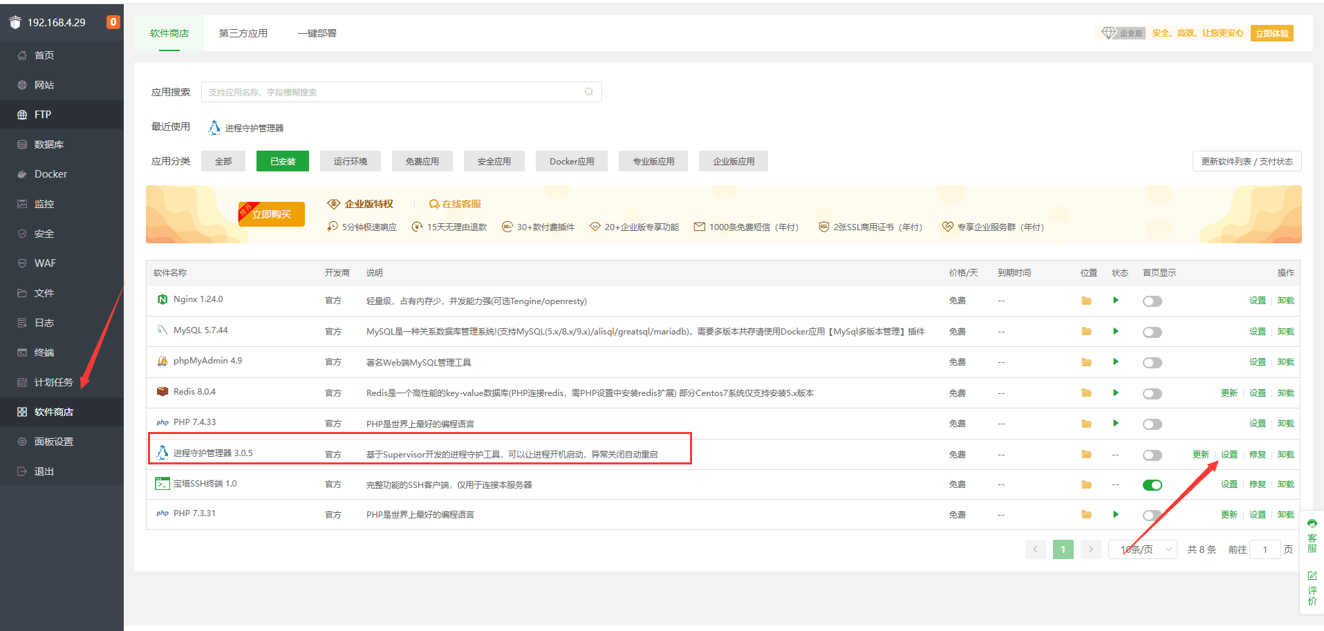Open the MySQL 5.7.44 folder location icon
The height and width of the screenshot is (631, 1324).
point(1086,332)
